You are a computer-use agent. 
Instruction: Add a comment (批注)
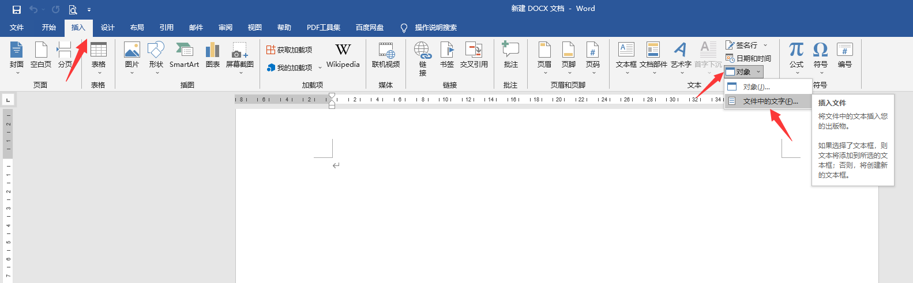510,55
